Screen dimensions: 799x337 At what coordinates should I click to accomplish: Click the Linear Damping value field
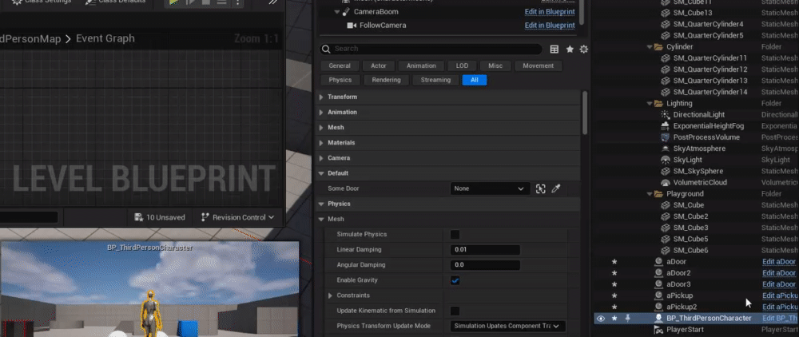(485, 250)
